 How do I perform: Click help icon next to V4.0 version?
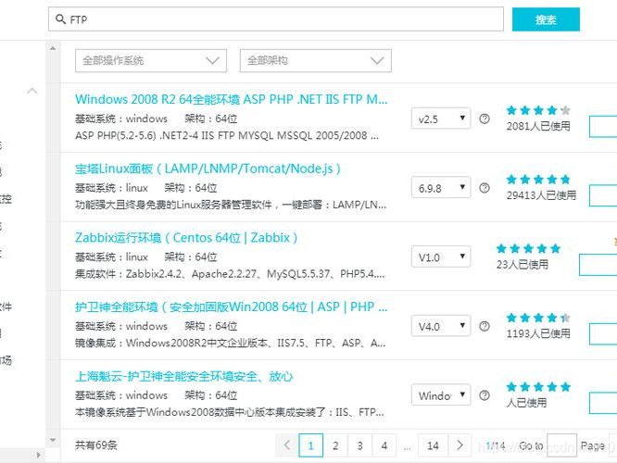pos(485,327)
